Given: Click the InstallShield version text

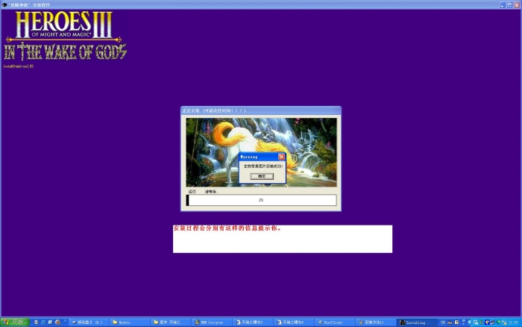Looking at the screenshot, I should pos(19,66).
